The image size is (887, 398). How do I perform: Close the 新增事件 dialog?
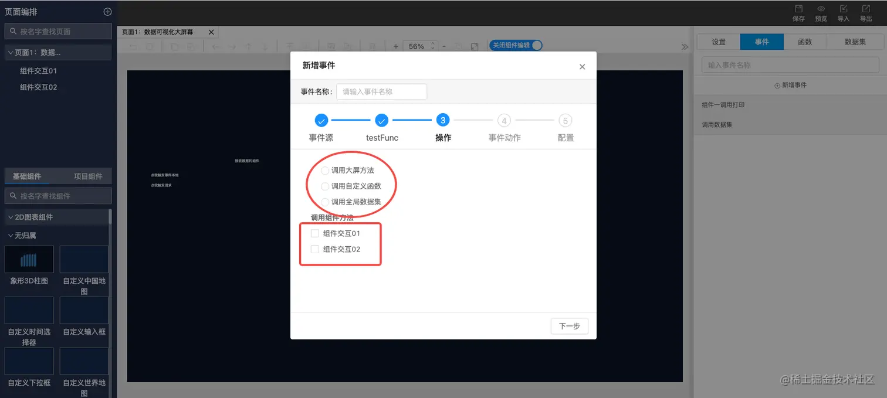(582, 67)
